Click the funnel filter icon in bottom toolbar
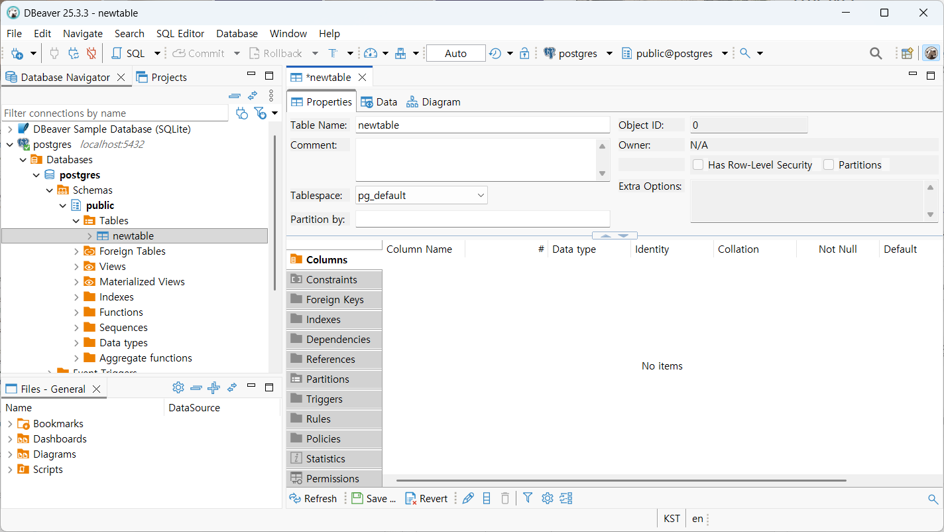944x532 pixels. click(528, 498)
